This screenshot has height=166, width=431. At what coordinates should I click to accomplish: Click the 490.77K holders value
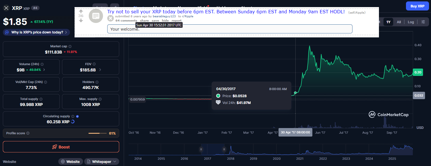pos(90,88)
